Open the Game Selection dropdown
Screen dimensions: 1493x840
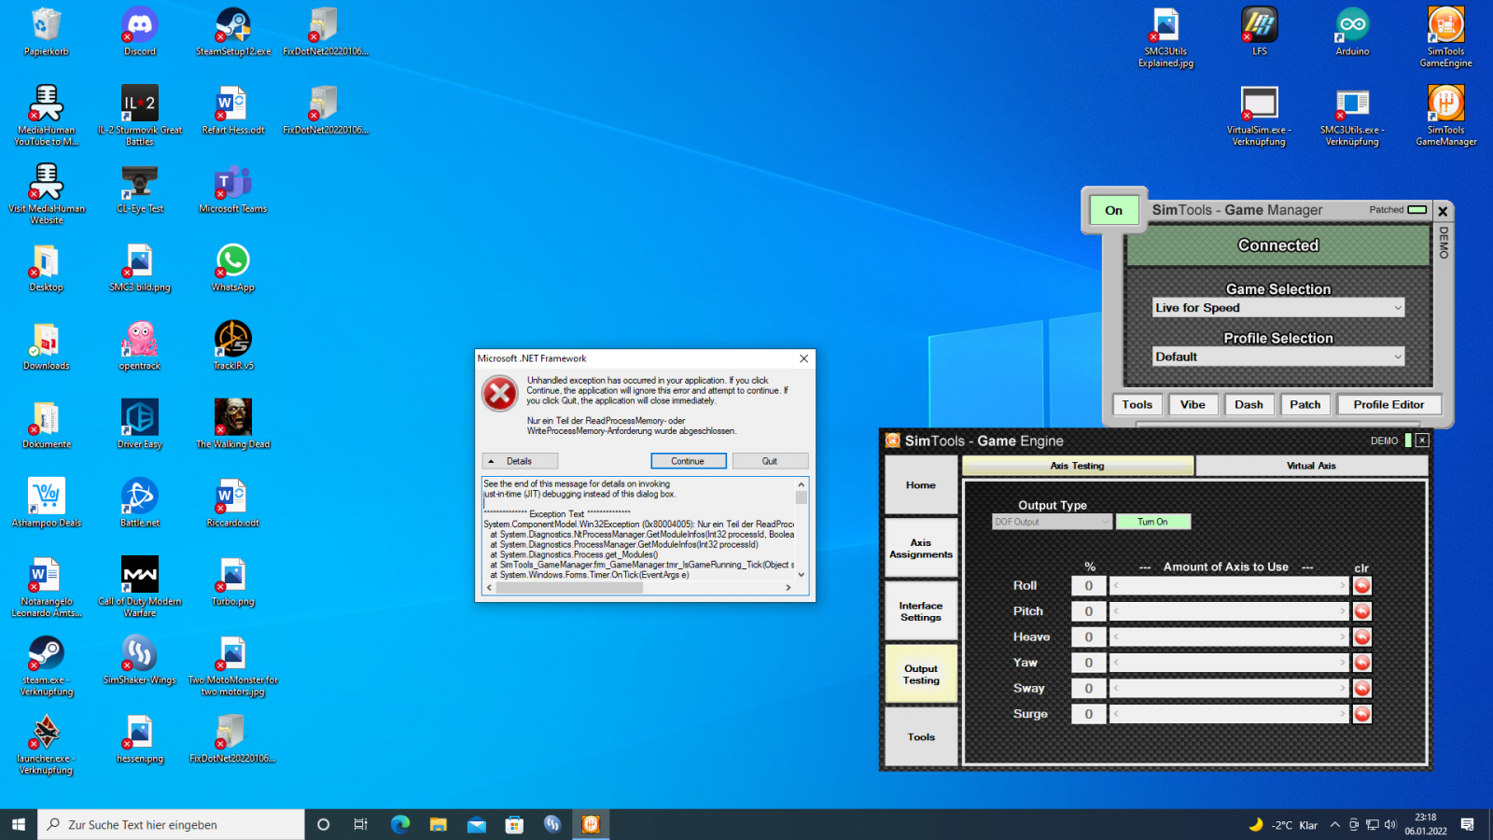coord(1278,308)
